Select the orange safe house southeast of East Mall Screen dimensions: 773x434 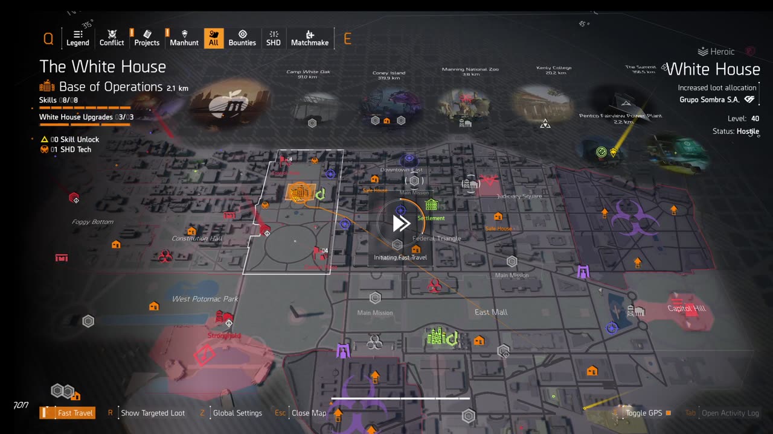click(592, 371)
